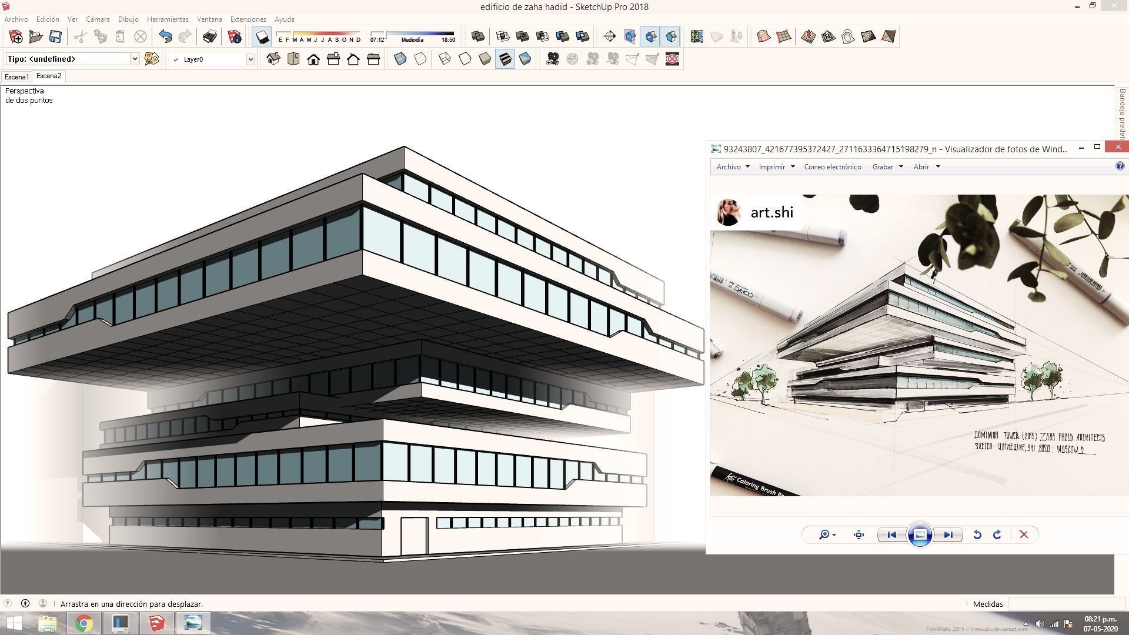Select the Split solid tool
Screen dimensions: 1129x635
[583, 36]
